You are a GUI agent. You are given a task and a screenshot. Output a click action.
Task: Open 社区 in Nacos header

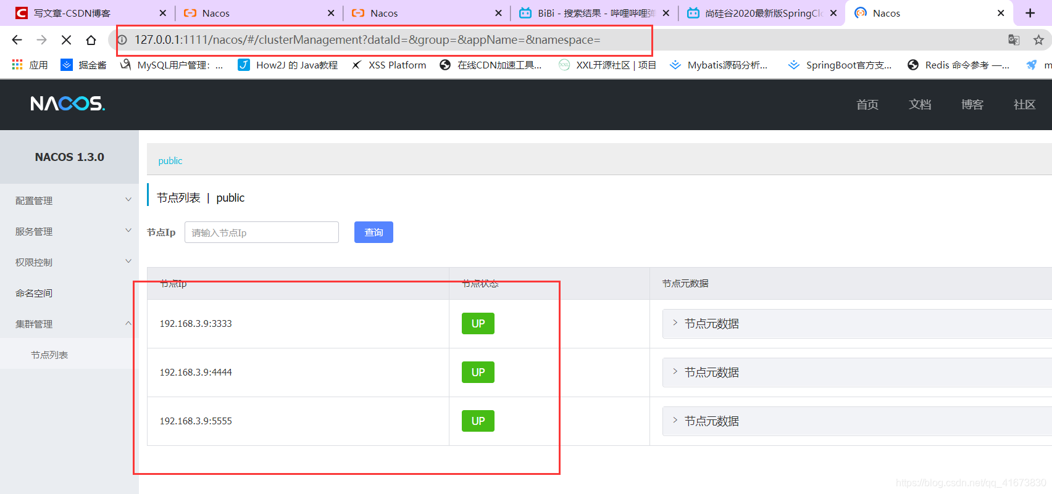pos(1025,105)
